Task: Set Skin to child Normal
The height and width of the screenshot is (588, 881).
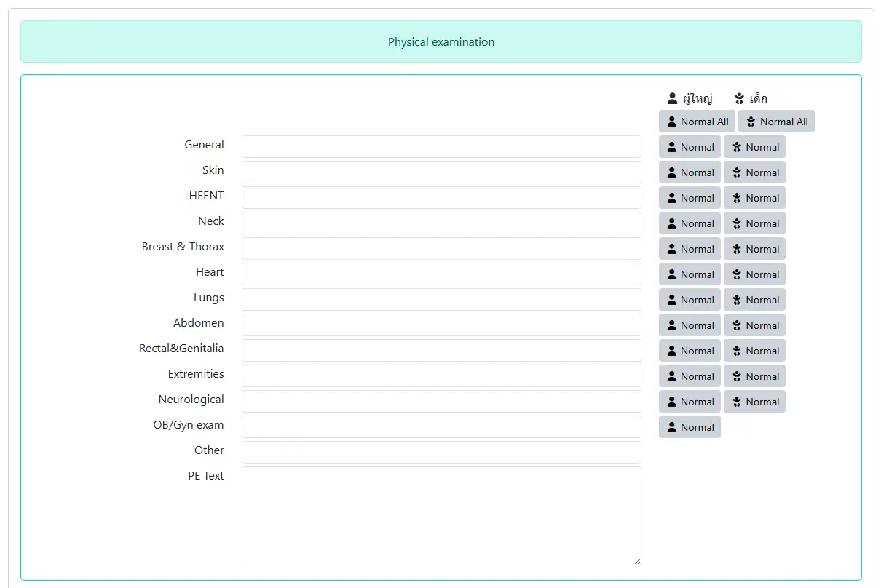Action: (x=754, y=172)
